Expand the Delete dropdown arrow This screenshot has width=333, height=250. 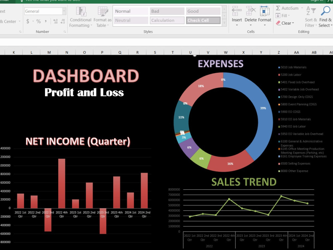point(251,25)
